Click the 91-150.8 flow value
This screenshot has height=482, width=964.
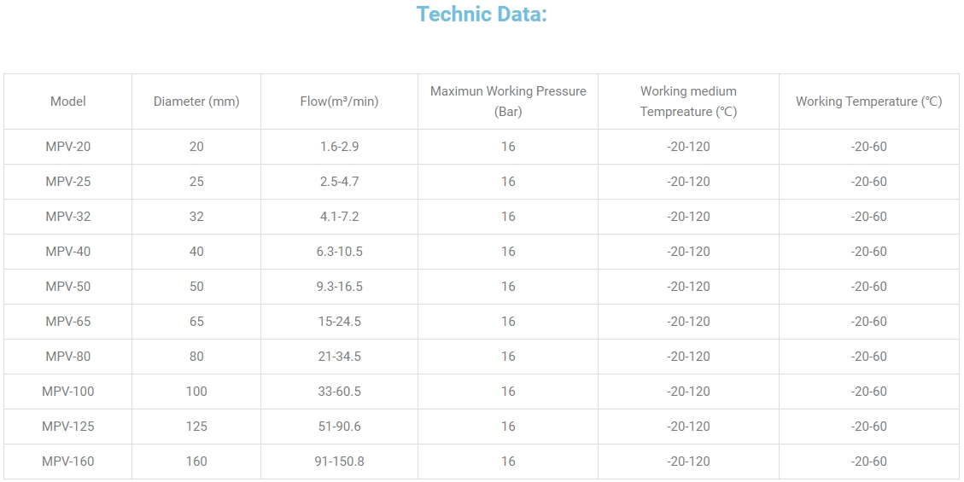point(339,462)
